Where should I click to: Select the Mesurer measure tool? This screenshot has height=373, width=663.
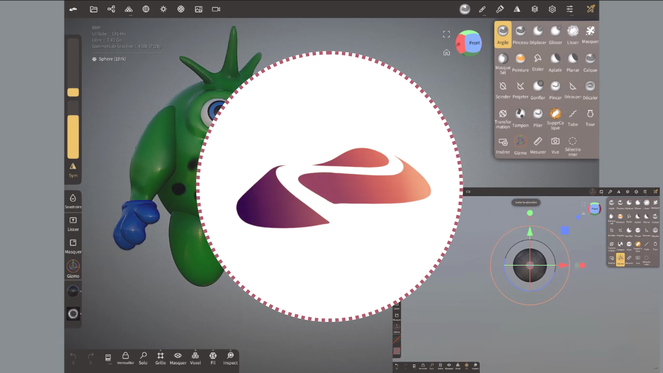tap(537, 145)
